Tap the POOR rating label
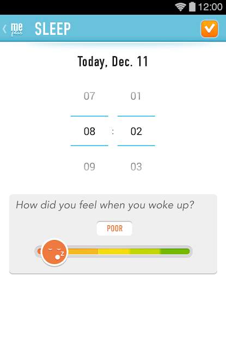This screenshot has height=349, width=226. (114, 228)
